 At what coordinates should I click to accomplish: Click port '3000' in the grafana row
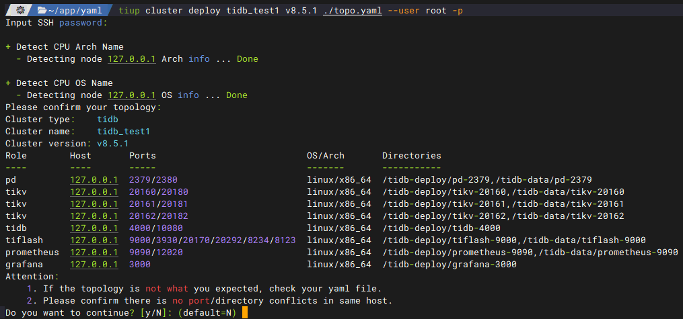pyautogui.click(x=140, y=264)
